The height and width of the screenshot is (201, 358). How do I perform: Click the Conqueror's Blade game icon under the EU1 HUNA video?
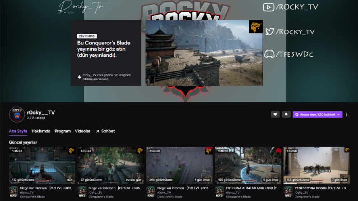pos(219,192)
